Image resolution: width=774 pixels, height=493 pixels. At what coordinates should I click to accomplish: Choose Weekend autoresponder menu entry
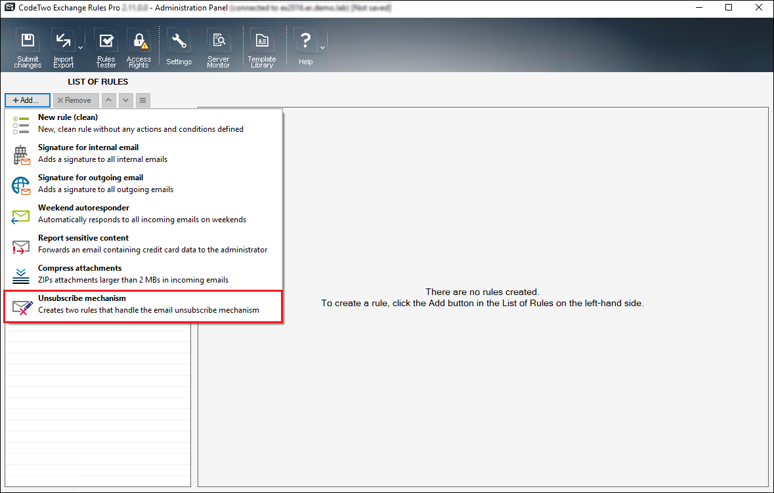pos(143,214)
